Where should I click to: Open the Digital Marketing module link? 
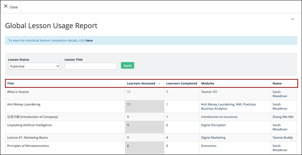point(213,137)
